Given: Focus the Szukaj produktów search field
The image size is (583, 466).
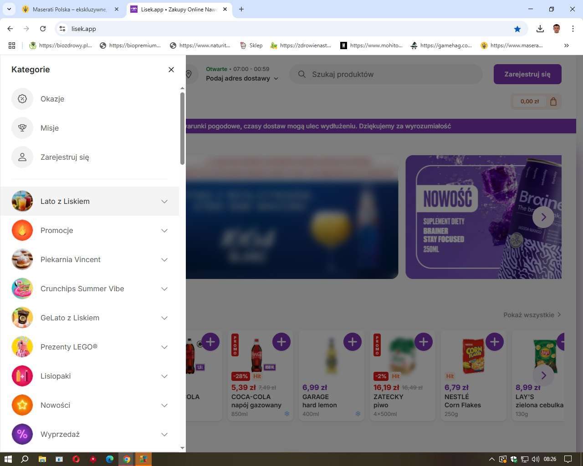Looking at the screenshot, I should 386,74.
